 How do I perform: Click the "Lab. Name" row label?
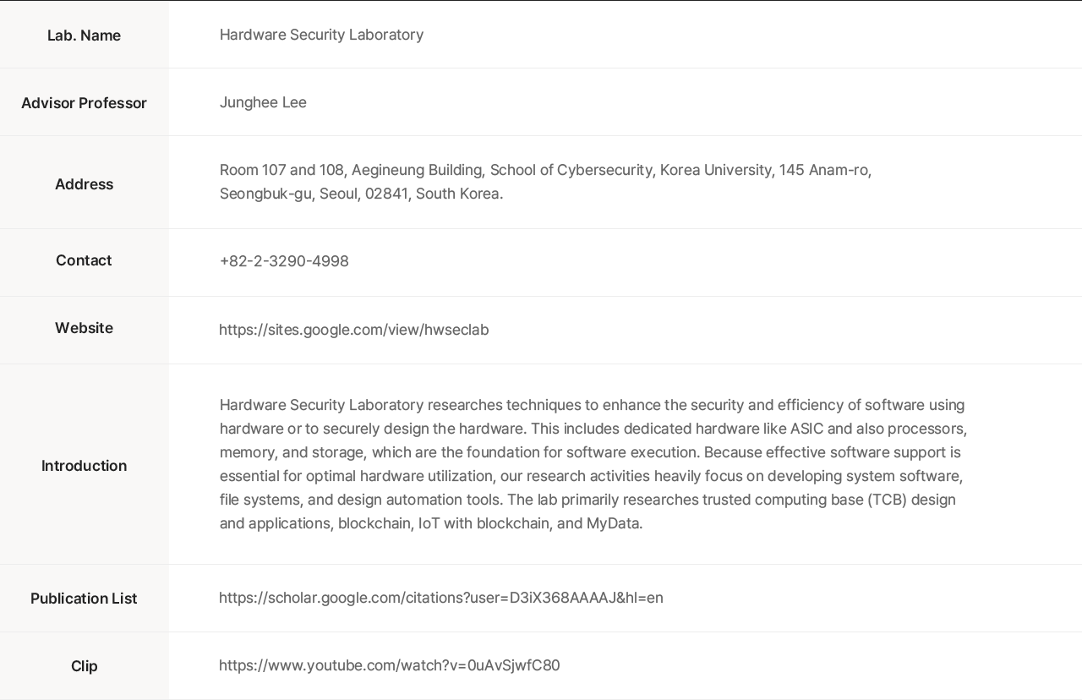[84, 36]
